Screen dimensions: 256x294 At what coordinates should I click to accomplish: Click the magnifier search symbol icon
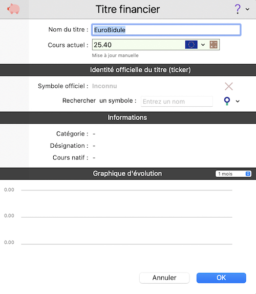pyautogui.click(x=227, y=101)
